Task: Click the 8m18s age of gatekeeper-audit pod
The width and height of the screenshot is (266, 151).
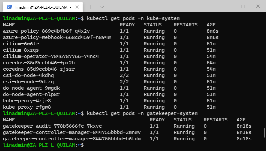Action: click(x=244, y=126)
